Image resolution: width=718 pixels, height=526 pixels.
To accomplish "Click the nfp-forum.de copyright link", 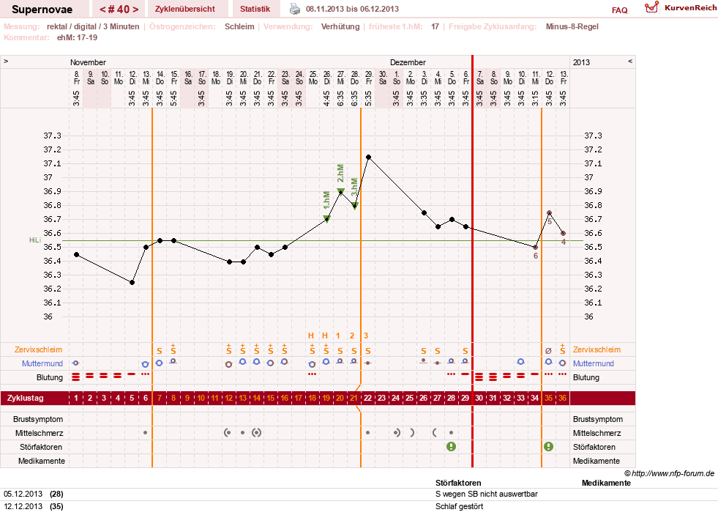I will [669, 473].
